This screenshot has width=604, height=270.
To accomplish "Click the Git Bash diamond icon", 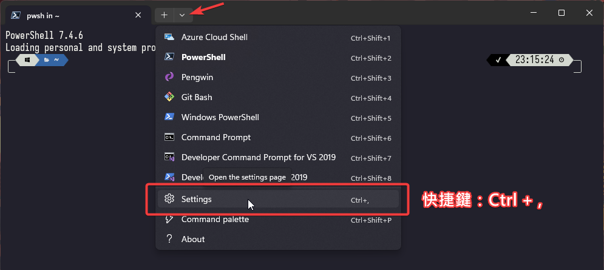I will pyautogui.click(x=169, y=97).
